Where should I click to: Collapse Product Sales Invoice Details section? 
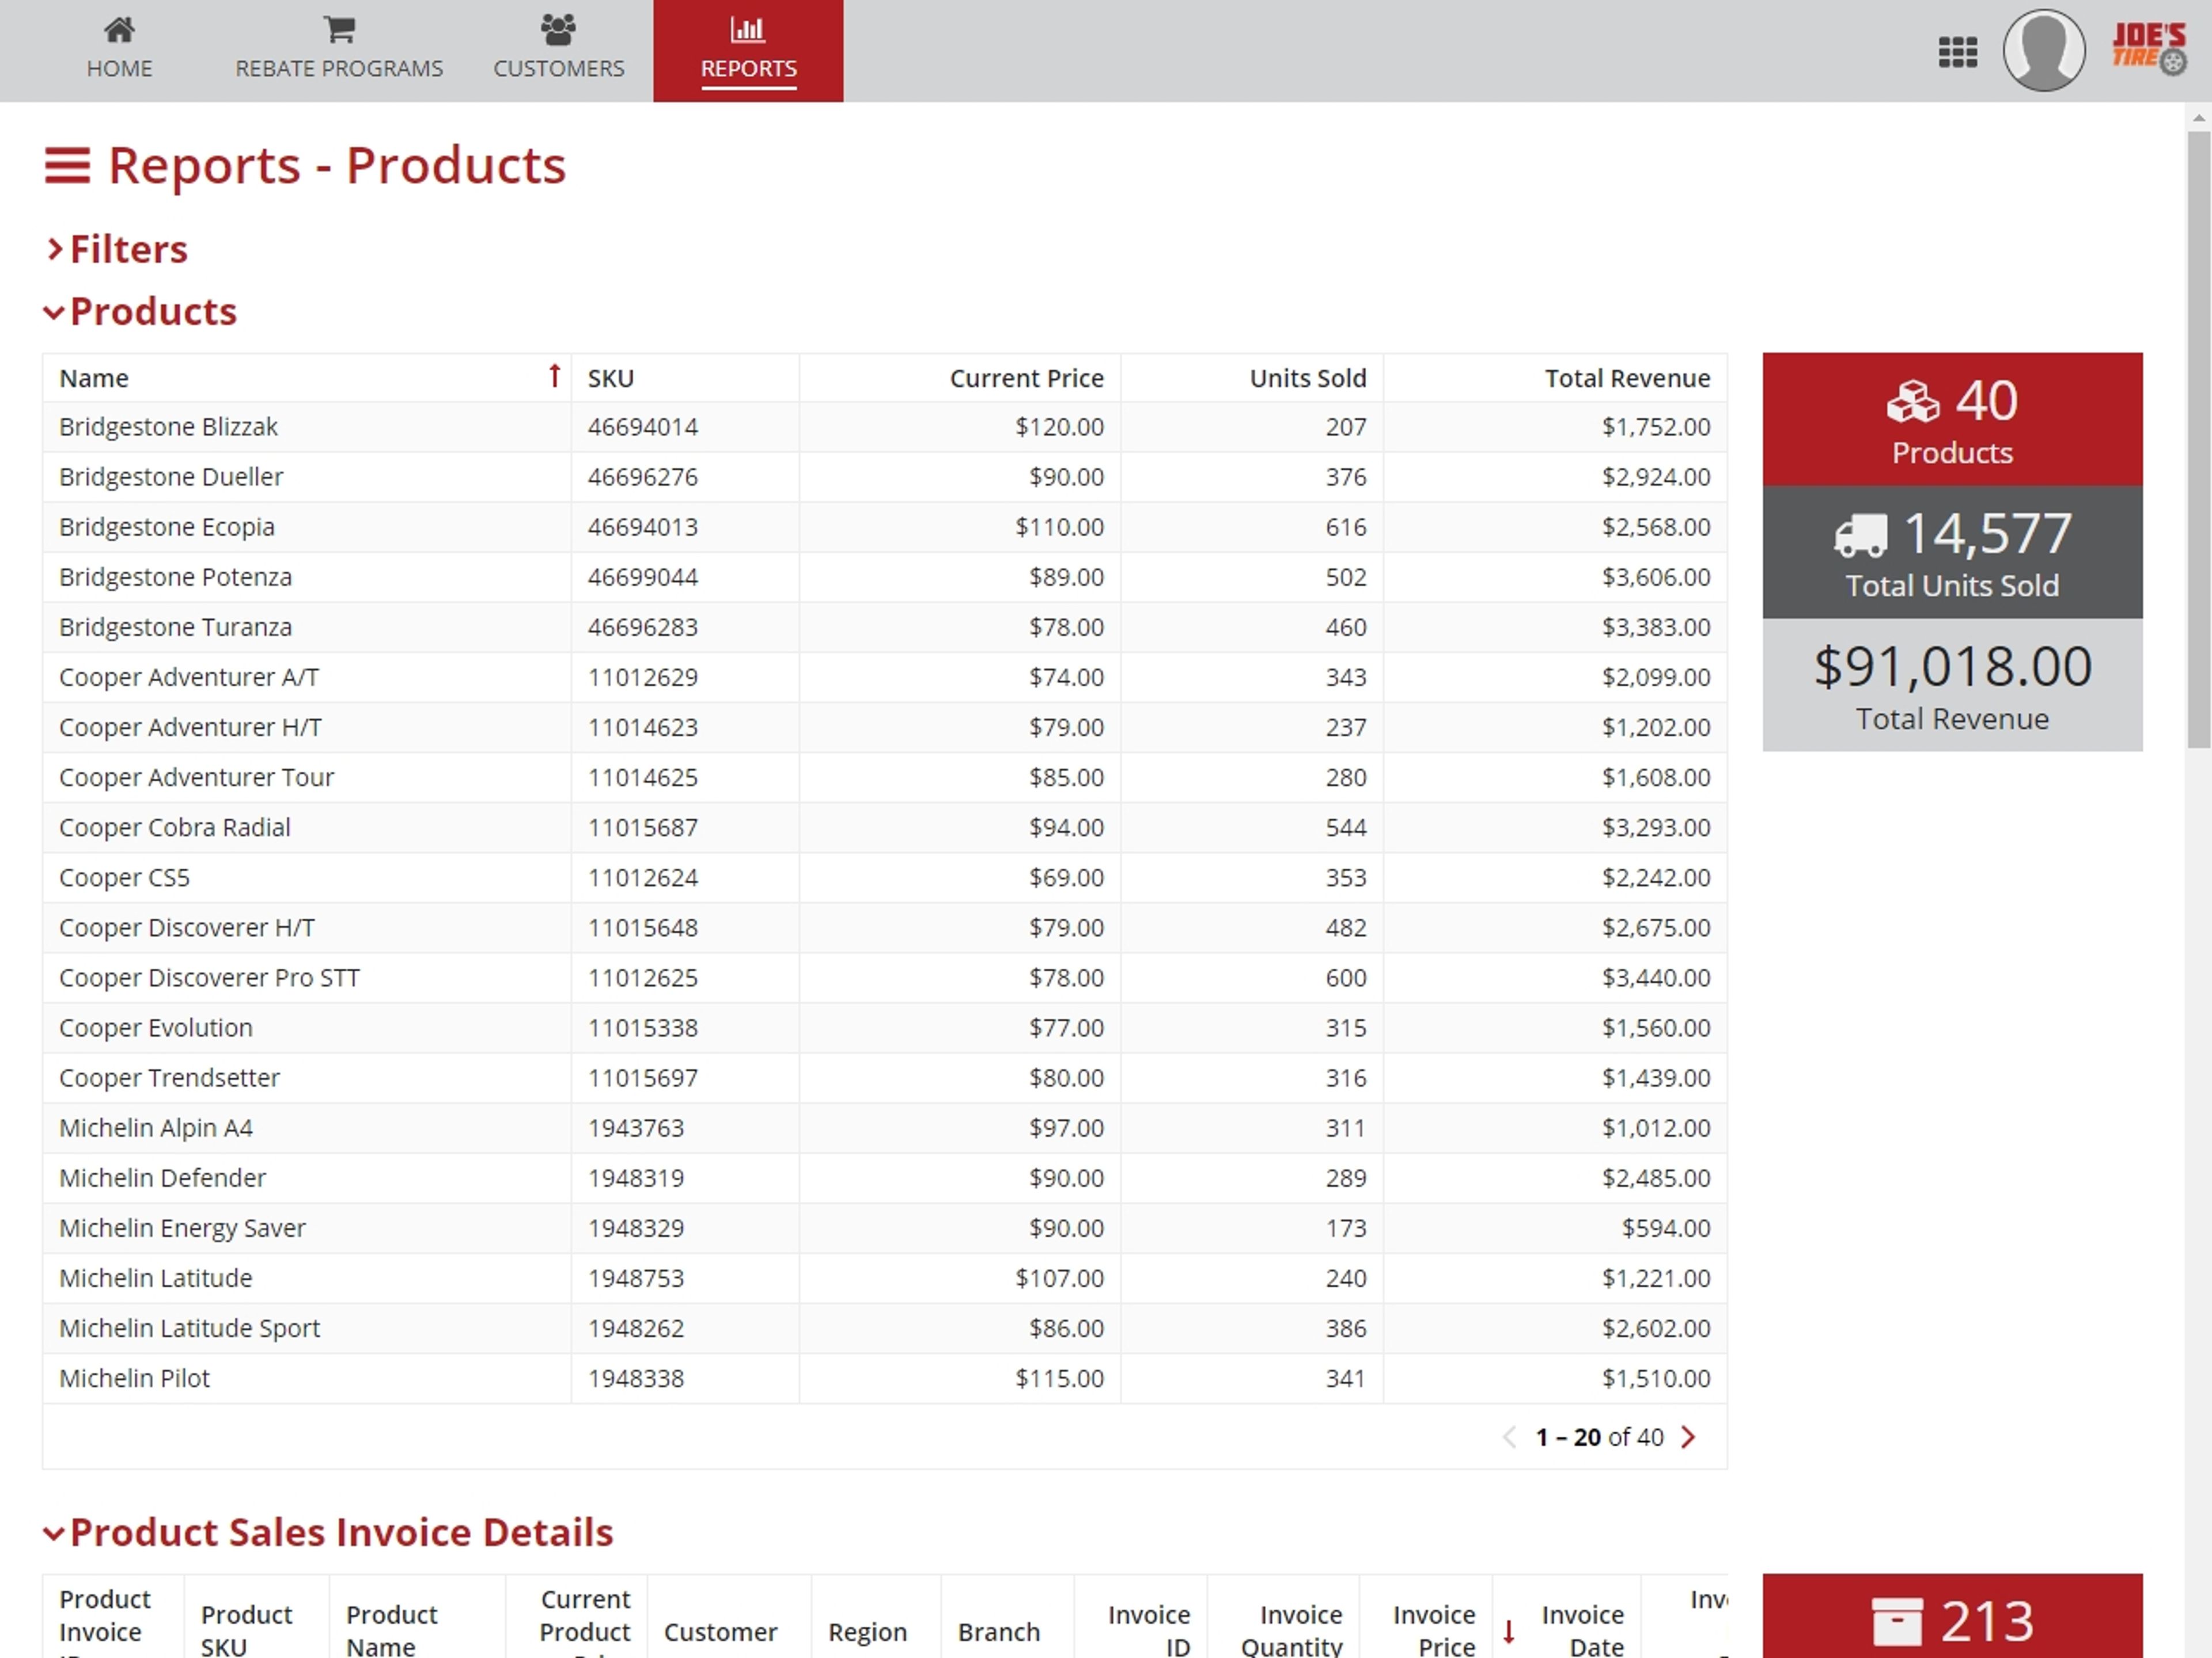[328, 1532]
